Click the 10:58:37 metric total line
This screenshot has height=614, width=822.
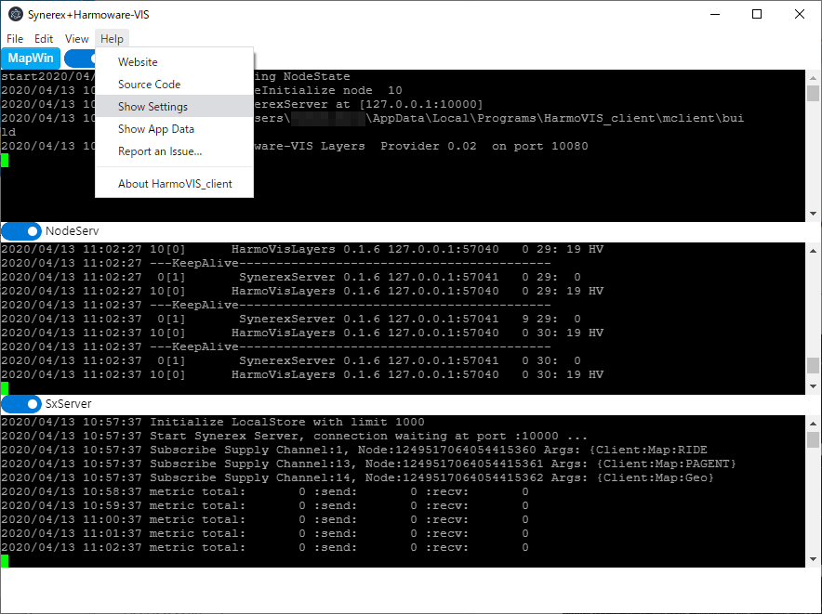coord(265,491)
